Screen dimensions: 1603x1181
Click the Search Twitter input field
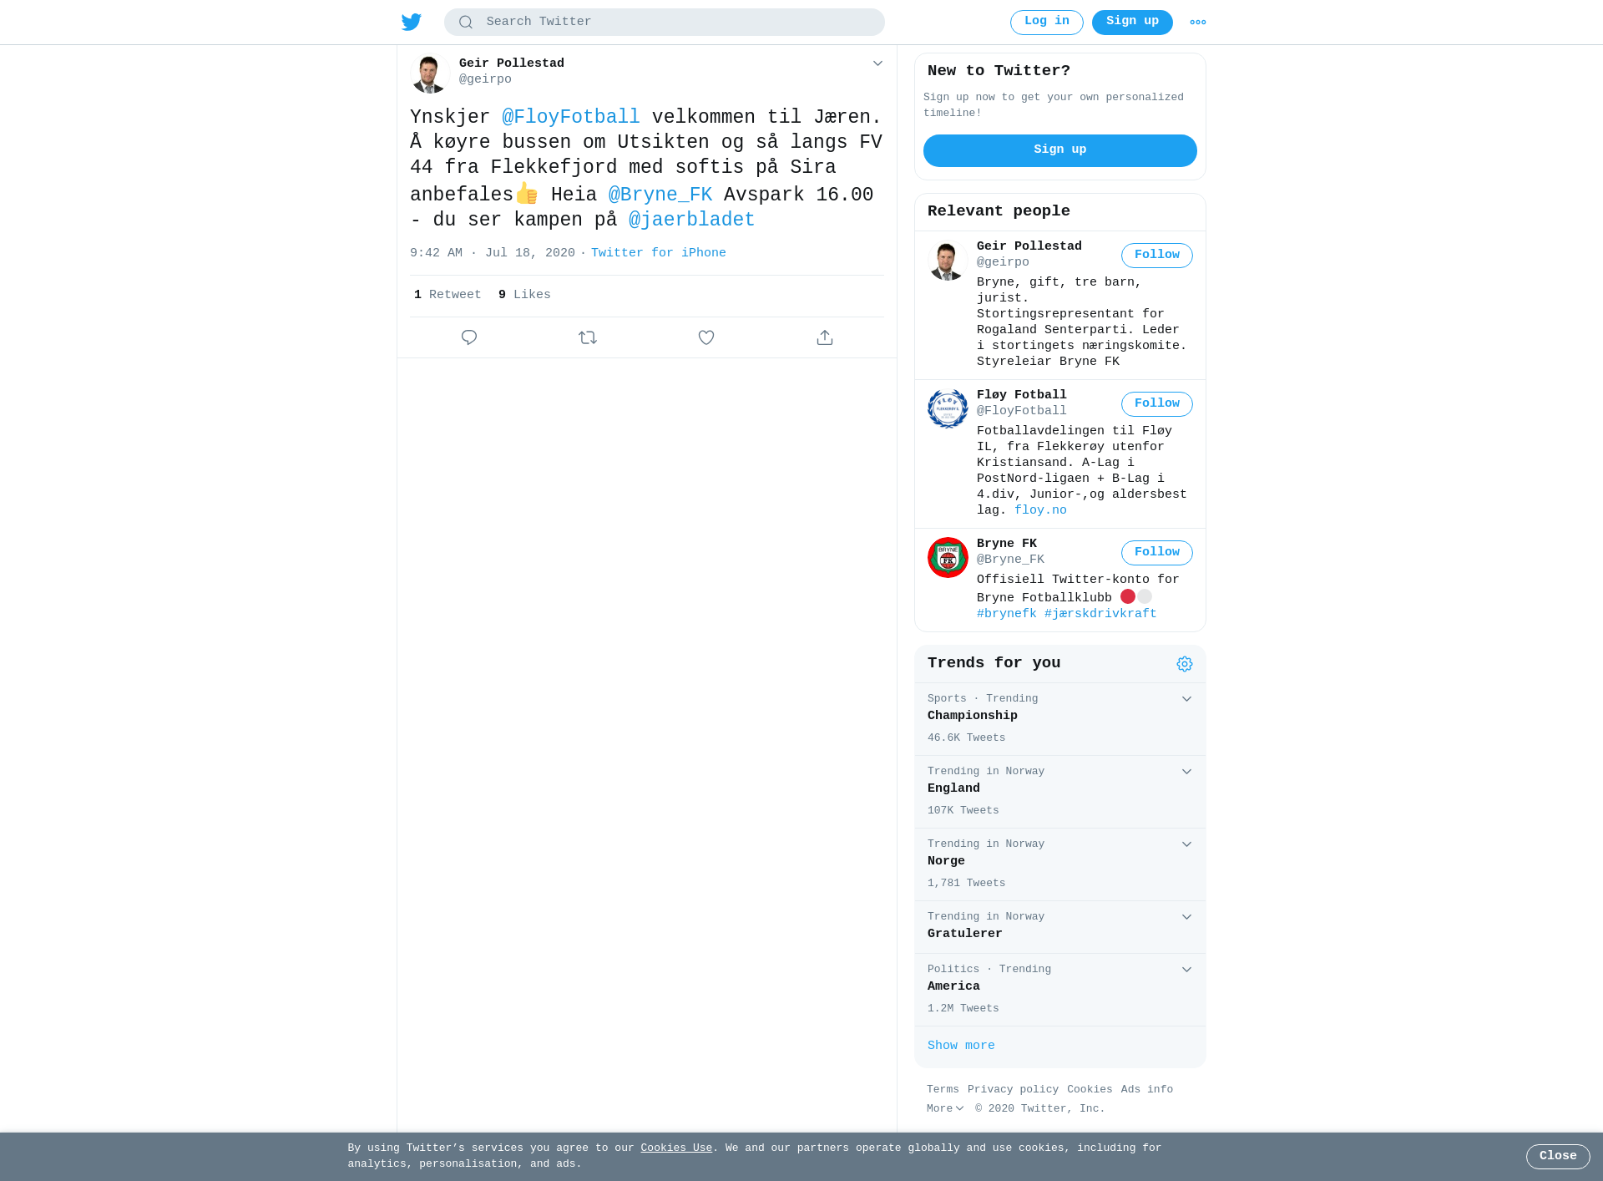coord(665,23)
